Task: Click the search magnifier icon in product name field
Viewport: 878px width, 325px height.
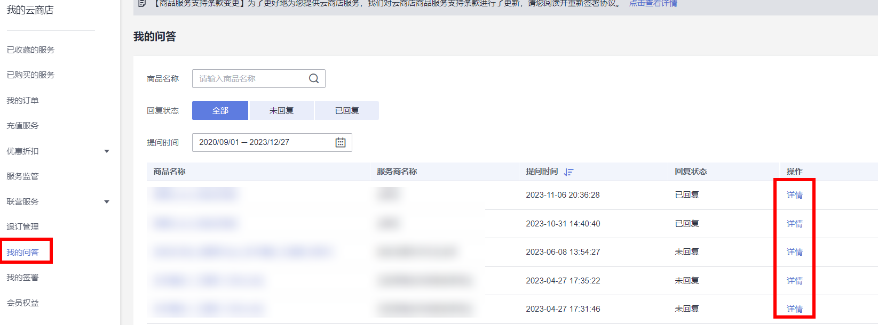Action: point(314,79)
